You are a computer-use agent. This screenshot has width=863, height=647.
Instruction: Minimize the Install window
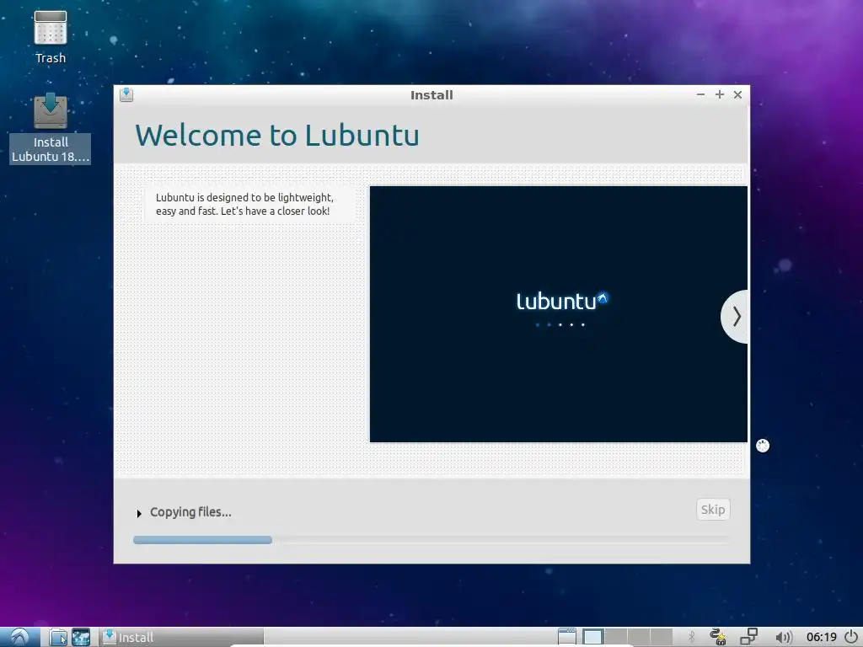pos(700,94)
